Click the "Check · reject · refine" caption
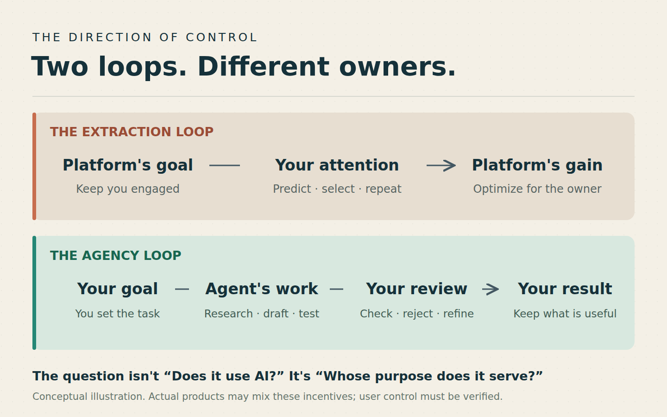 pos(417,314)
